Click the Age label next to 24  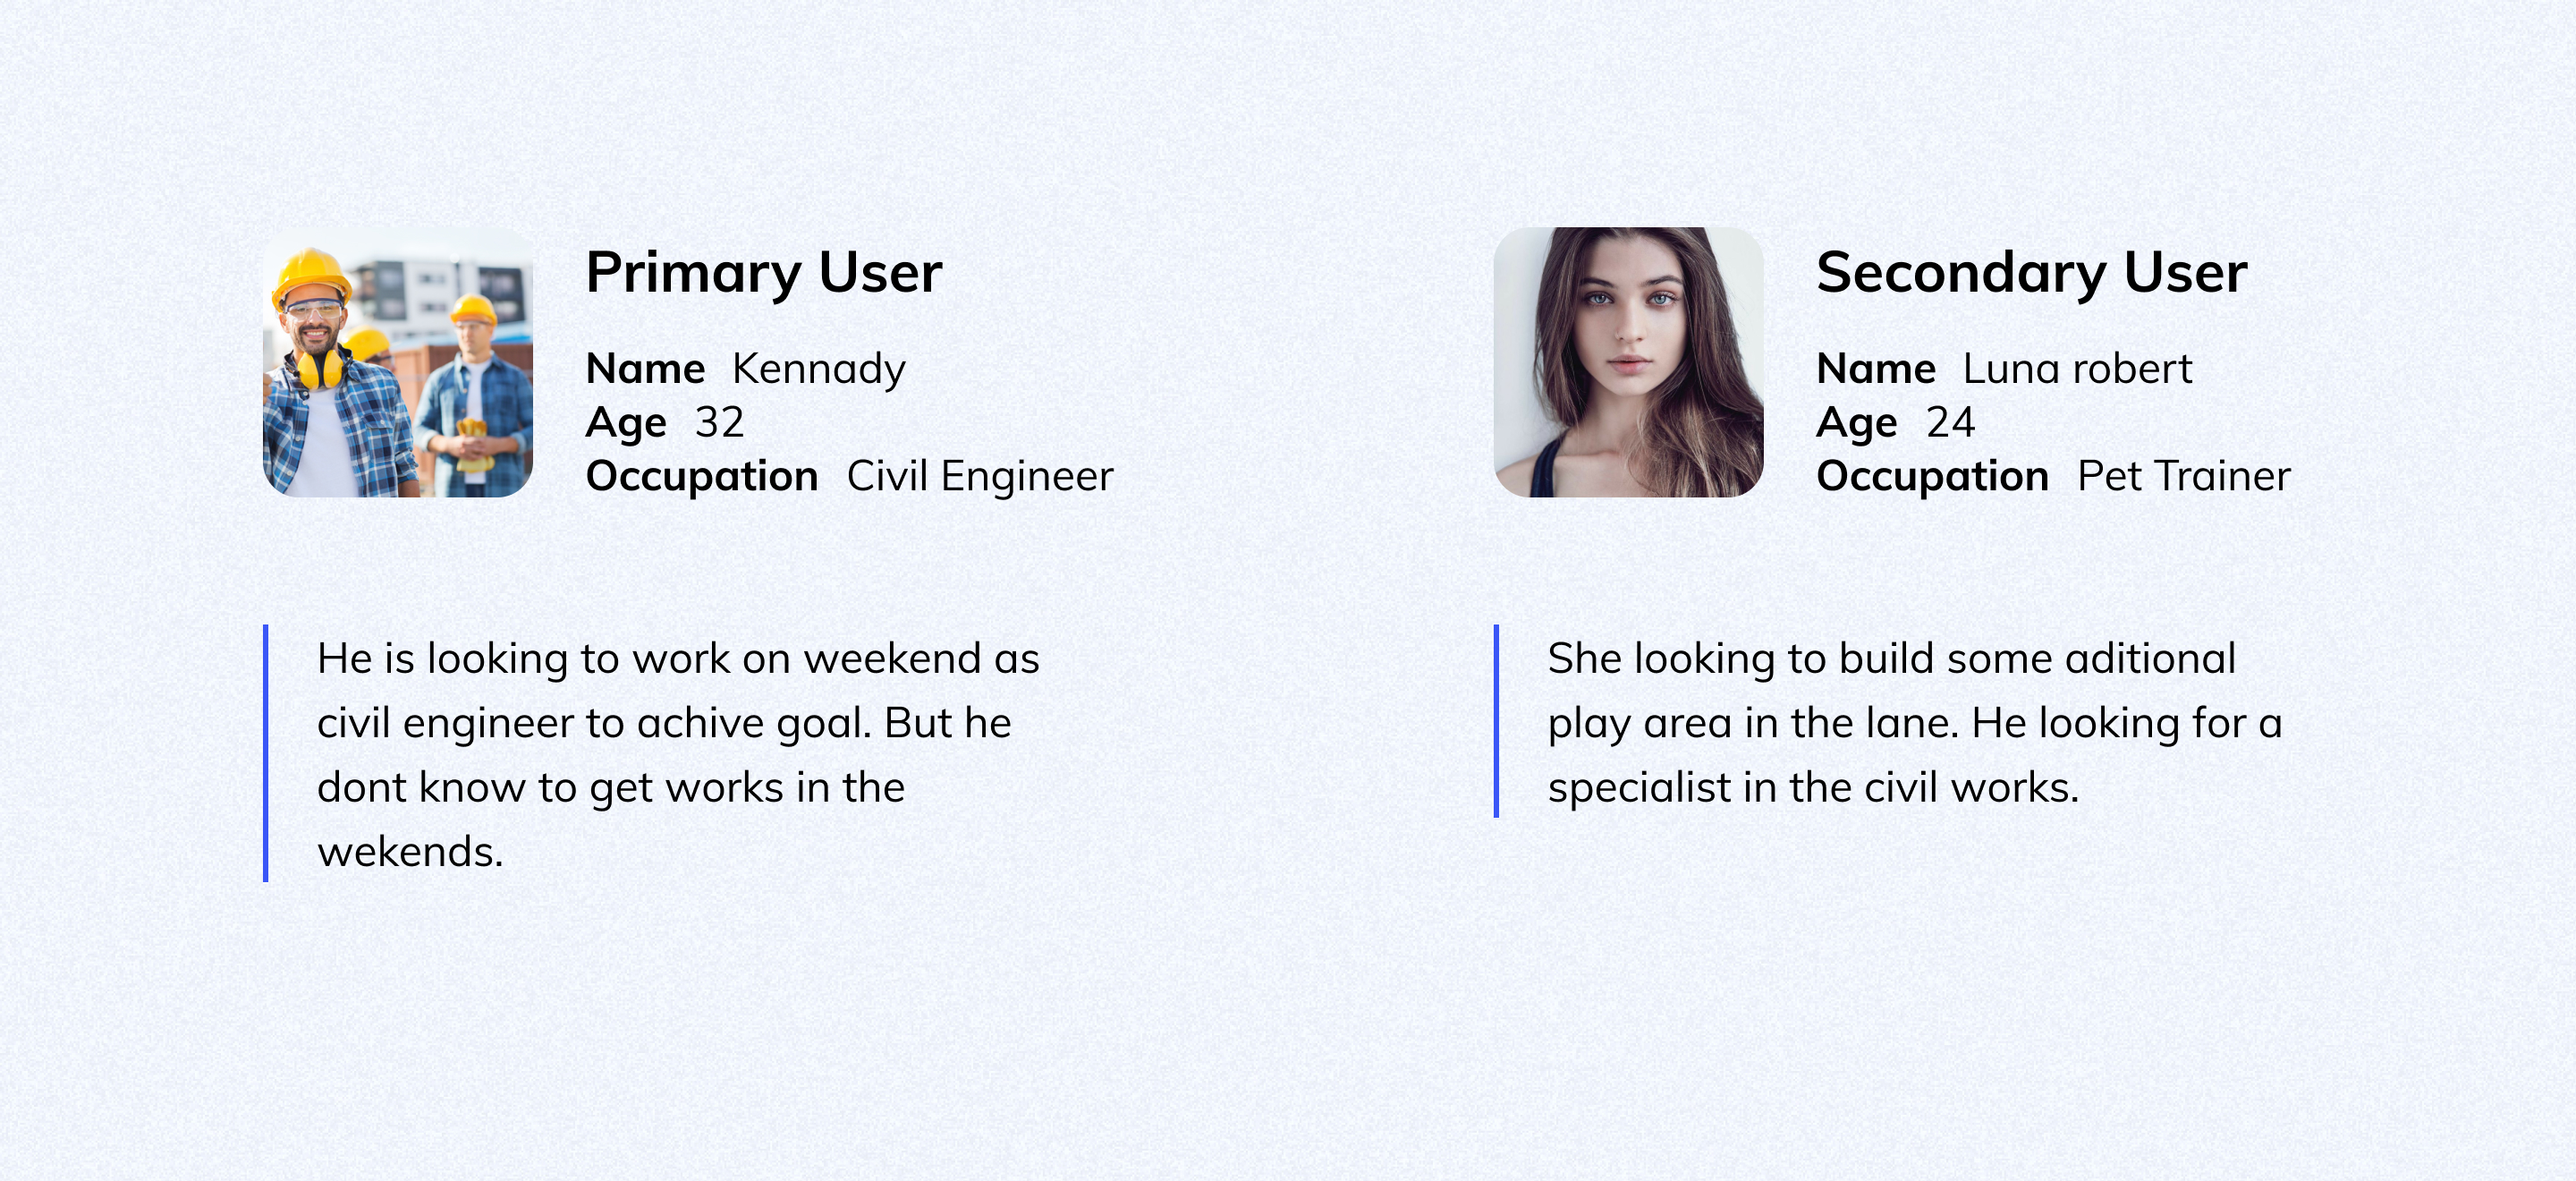coord(1856,422)
